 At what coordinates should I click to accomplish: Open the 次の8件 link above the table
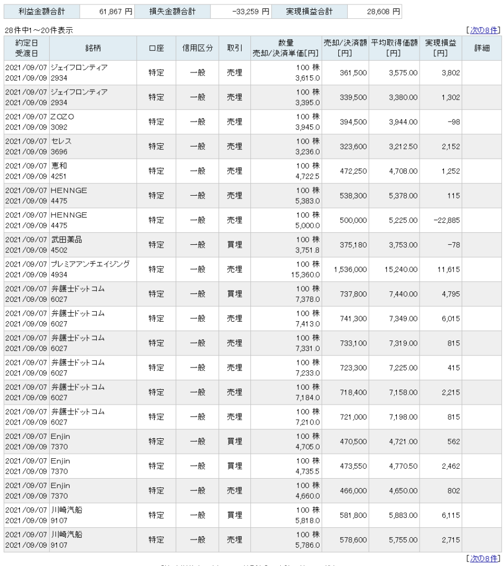[484, 30]
